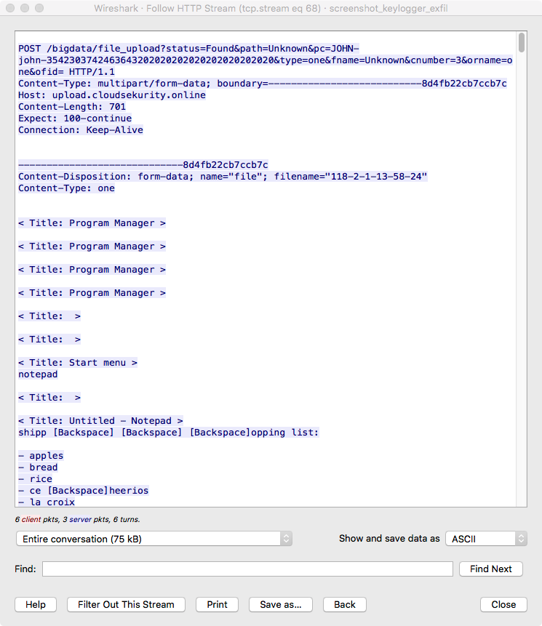Click the '- rice' line

pyautogui.click(x=35, y=478)
